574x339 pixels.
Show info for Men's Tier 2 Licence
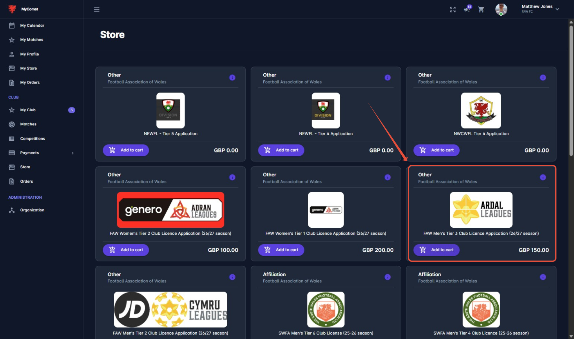(232, 277)
